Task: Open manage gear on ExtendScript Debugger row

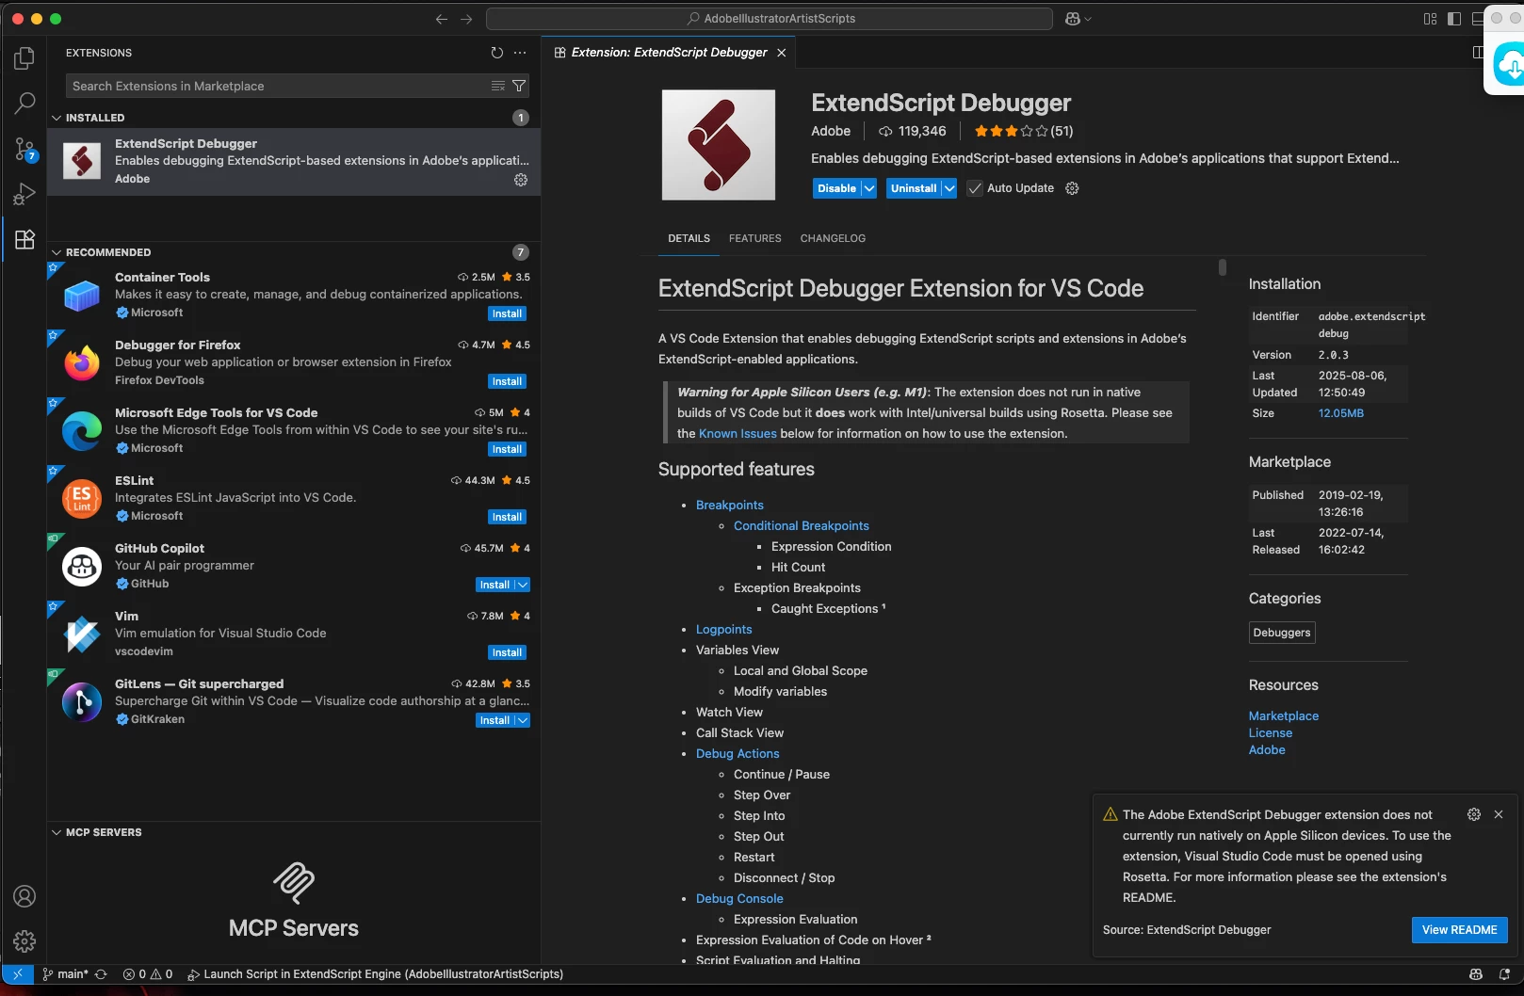Action: tap(521, 180)
